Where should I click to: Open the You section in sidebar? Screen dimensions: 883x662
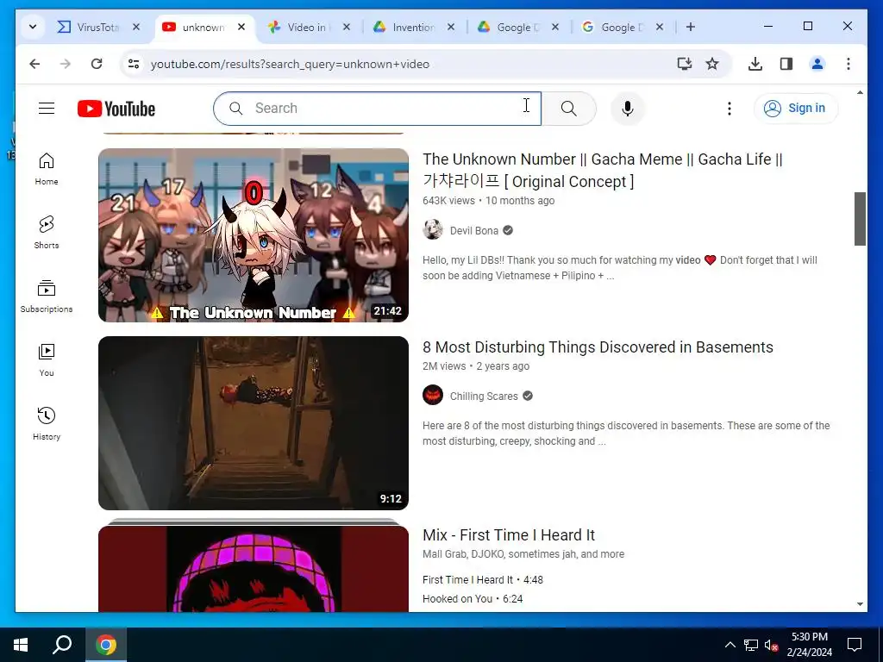point(47,360)
